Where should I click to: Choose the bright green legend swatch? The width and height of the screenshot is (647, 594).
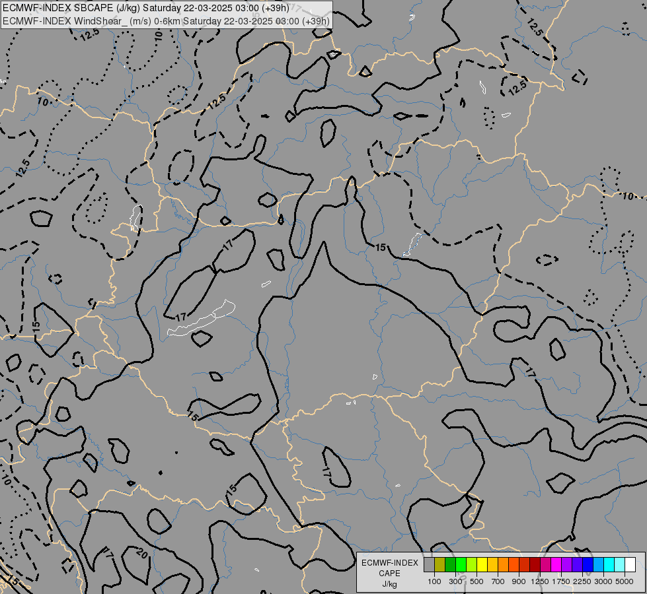(461, 565)
